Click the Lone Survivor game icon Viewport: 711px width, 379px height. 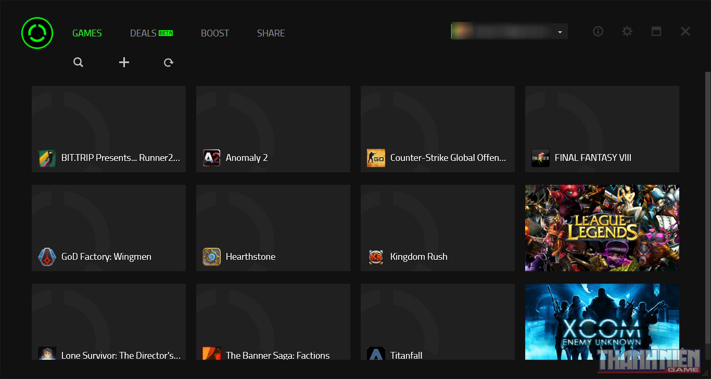[47, 353]
